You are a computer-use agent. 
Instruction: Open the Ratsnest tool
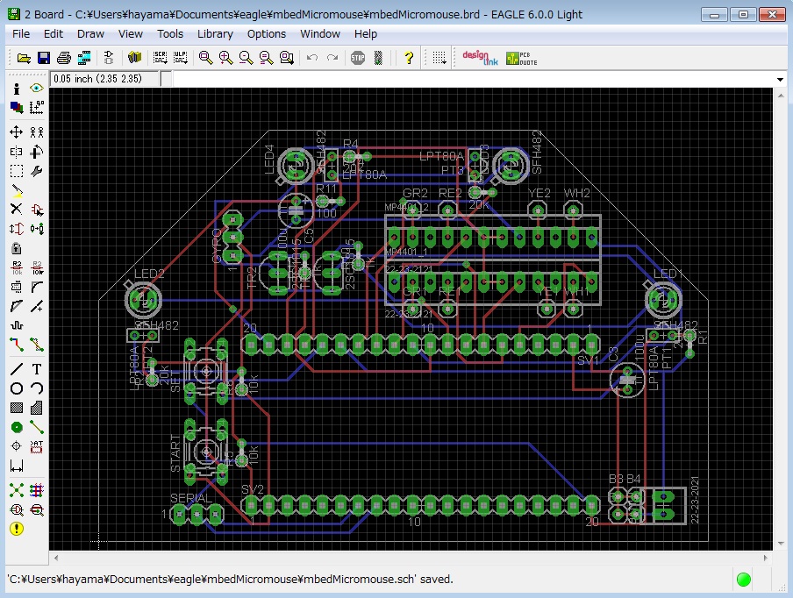[x=16, y=490]
